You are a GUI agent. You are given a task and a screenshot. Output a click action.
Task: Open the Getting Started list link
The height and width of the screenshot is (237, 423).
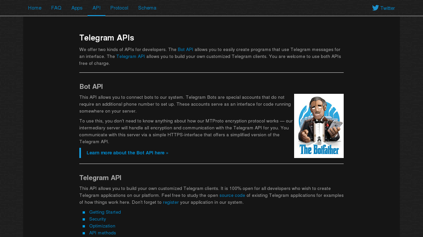105,212
